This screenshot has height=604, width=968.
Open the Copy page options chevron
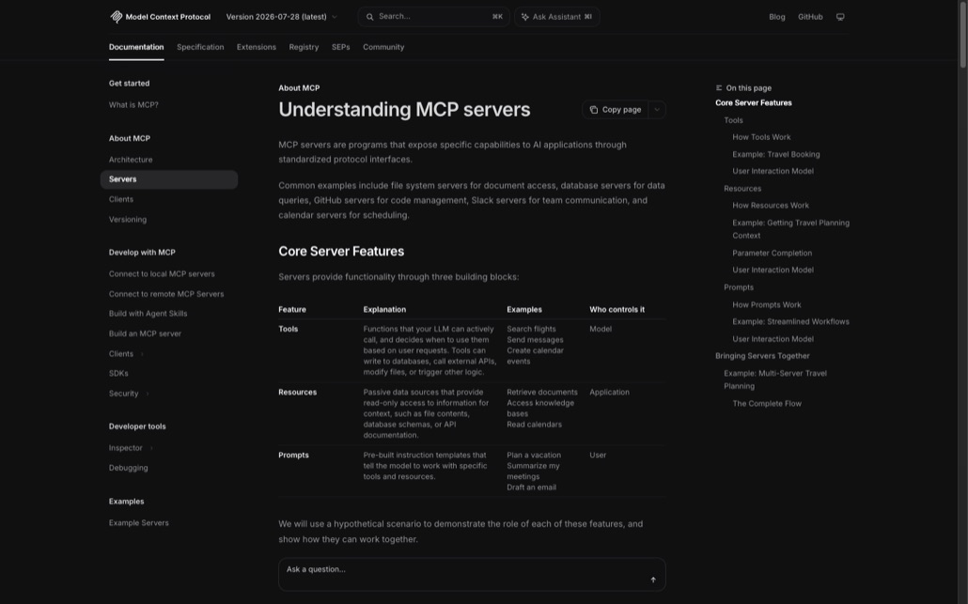pyautogui.click(x=657, y=110)
